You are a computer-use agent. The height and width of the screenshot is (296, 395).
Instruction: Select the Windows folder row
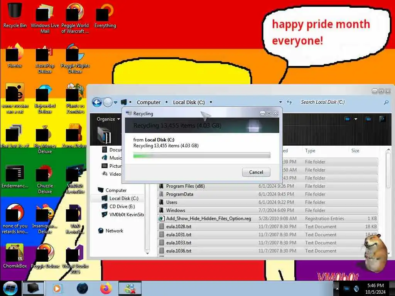pos(268,210)
